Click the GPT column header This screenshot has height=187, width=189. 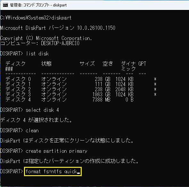coord(142,64)
